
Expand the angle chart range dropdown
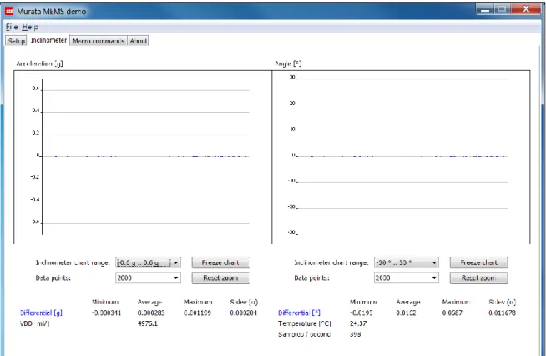[x=407, y=262]
